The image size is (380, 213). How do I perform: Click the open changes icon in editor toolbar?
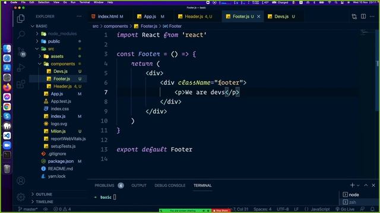(354, 17)
